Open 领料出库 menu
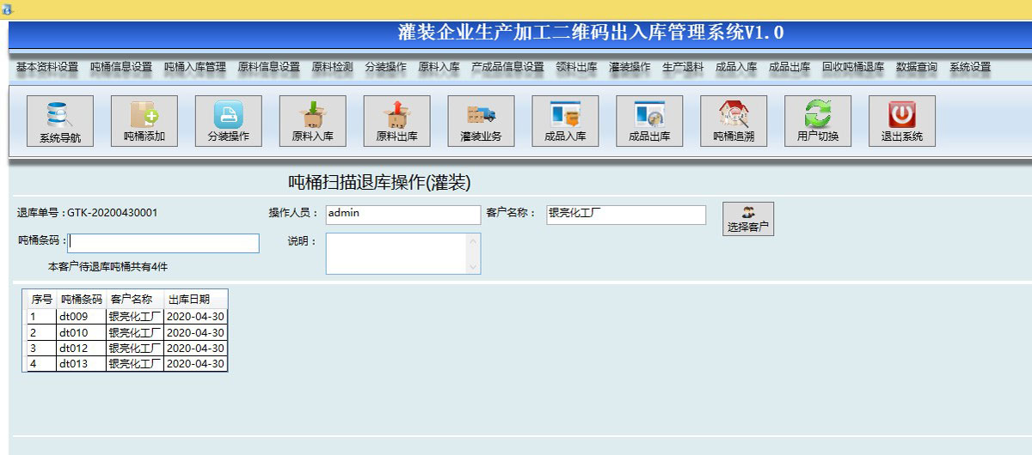This screenshot has height=455, width=1032. tap(576, 67)
